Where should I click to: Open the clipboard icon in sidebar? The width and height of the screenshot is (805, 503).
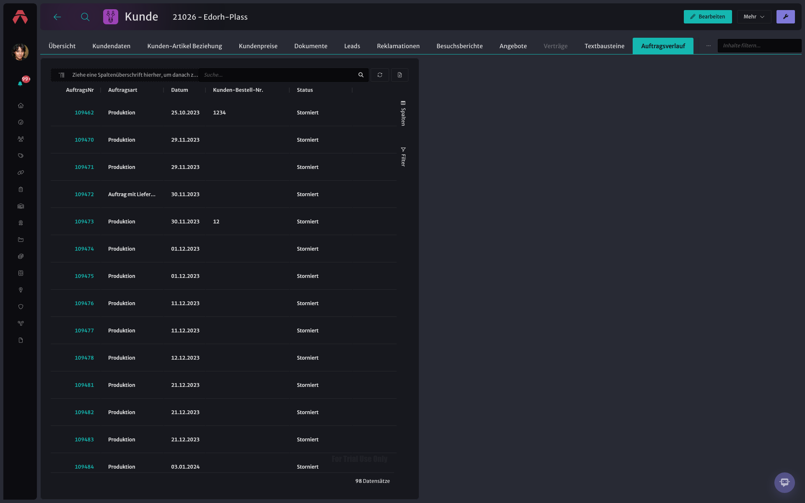pos(21,189)
